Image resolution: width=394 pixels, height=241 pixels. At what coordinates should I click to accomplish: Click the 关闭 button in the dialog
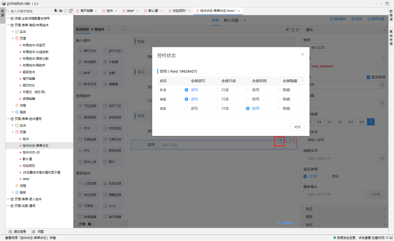click(297, 127)
